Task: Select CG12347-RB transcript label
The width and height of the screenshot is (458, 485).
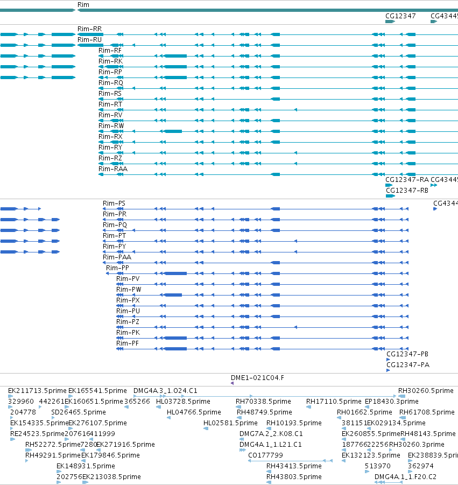Action: (407, 191)
